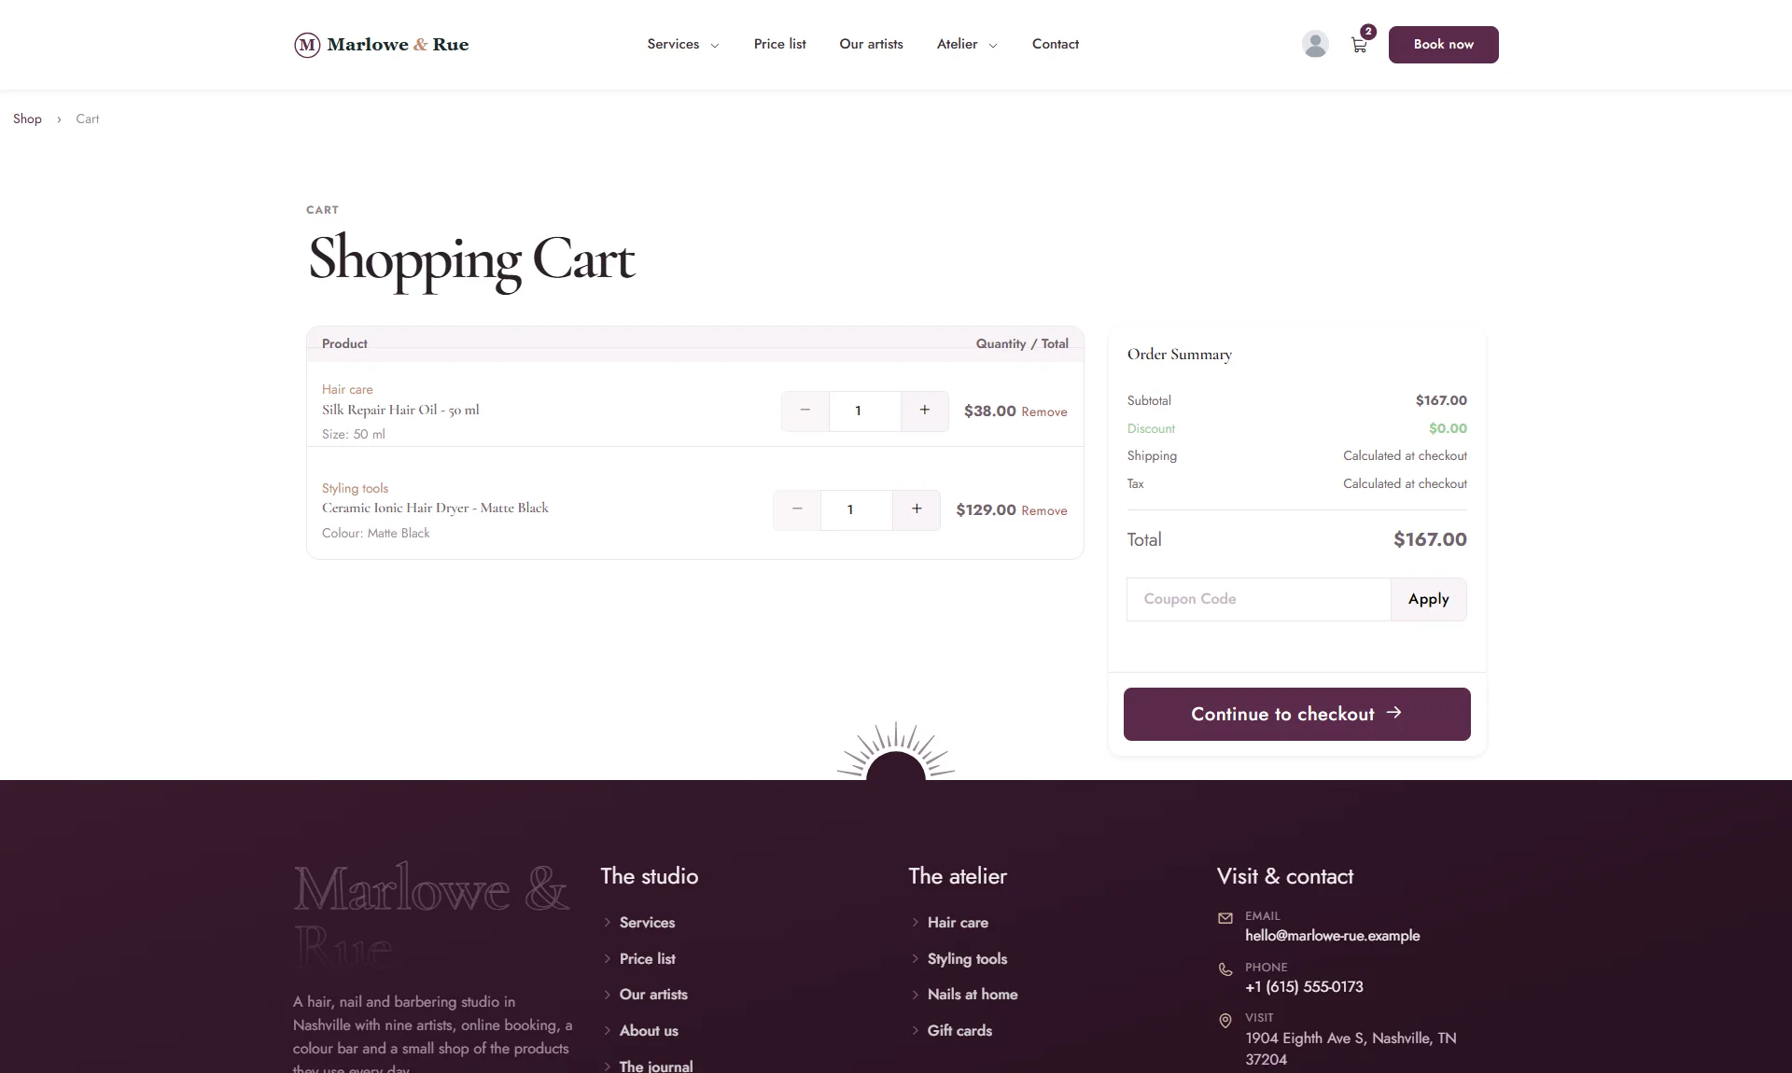The width and height of the screenshot is (1792, 1073).
Task: Remove Silk Repair Hair Oil from cart
Action: coord(1043,411)
